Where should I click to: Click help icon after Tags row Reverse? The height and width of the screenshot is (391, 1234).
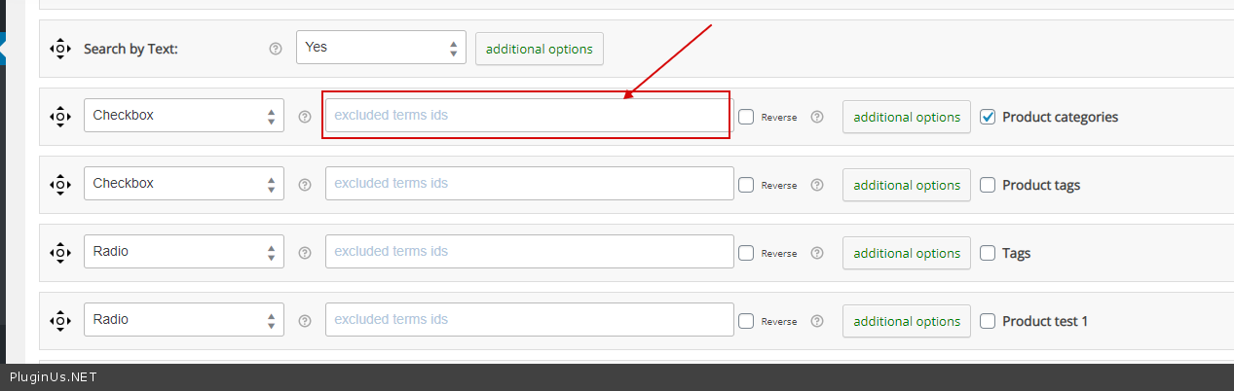coord(817,253)
